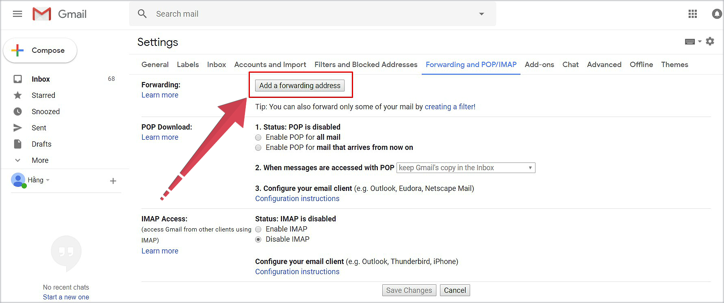Click into the Search mail field
Viewport: 724px width, 303px height.
click(313, 14)
